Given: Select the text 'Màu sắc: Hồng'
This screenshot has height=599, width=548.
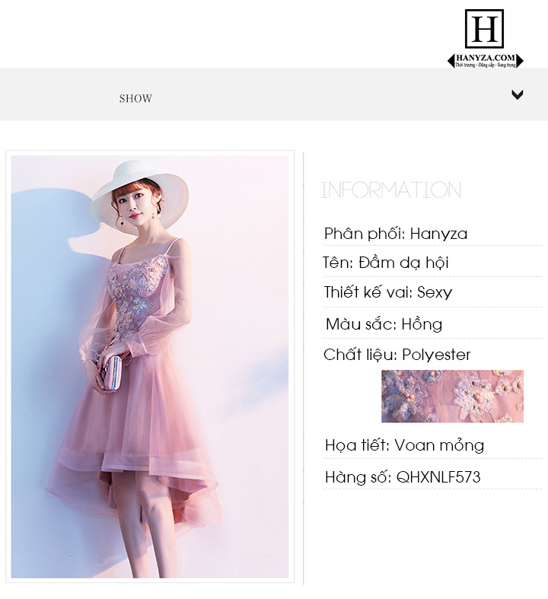Looking at the screenshot, I should click(x=384, y=324).
